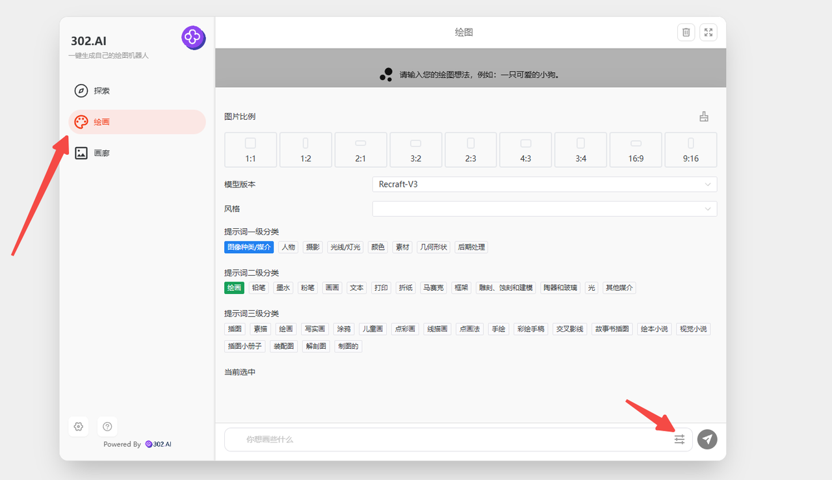This screenshot has height=480, width=832.
Task: Choose the 2:3 image ratio
Action: pyautogui.click(x=471, y=150)
